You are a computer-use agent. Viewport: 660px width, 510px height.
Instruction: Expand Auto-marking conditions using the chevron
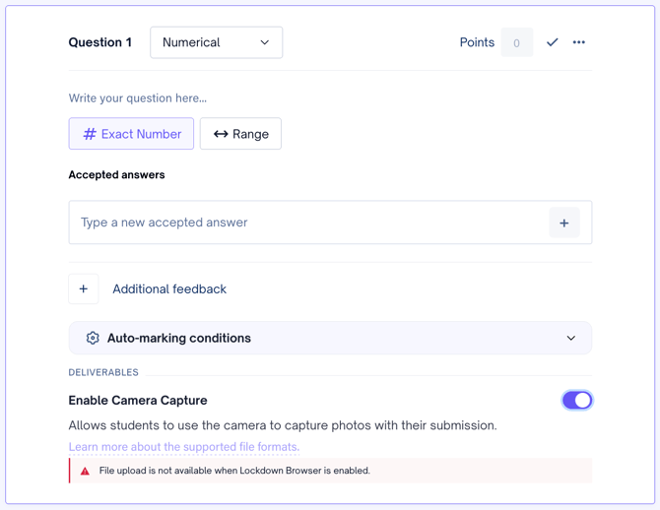[x=570, y=338]
